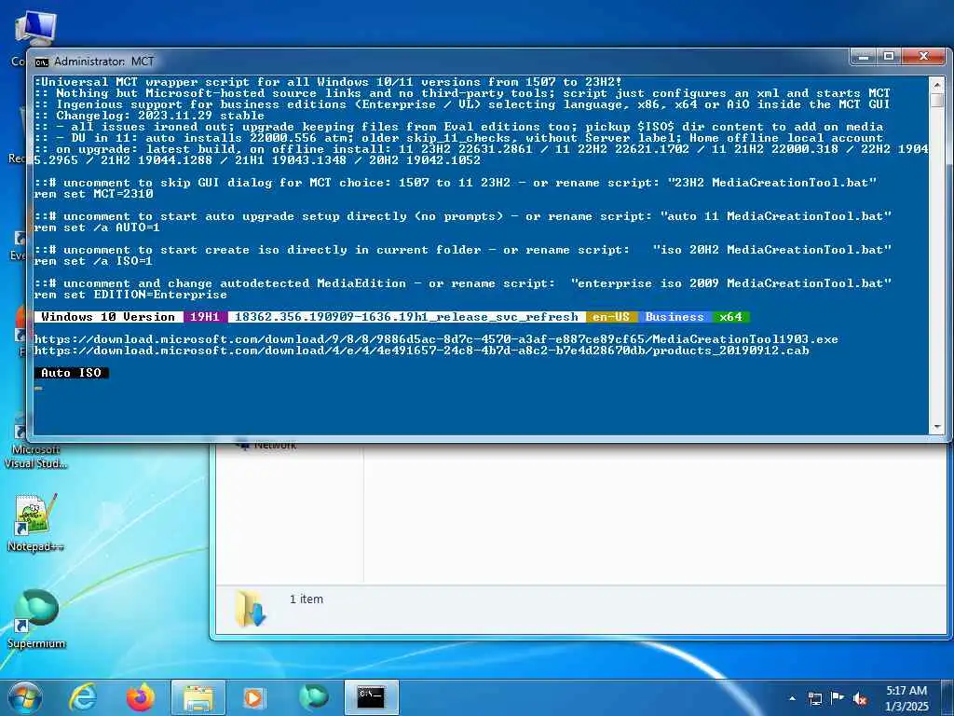This screenshot has width=954, height=716.
Task: Click the Windows 10 Version label
Action: [108, 317]
